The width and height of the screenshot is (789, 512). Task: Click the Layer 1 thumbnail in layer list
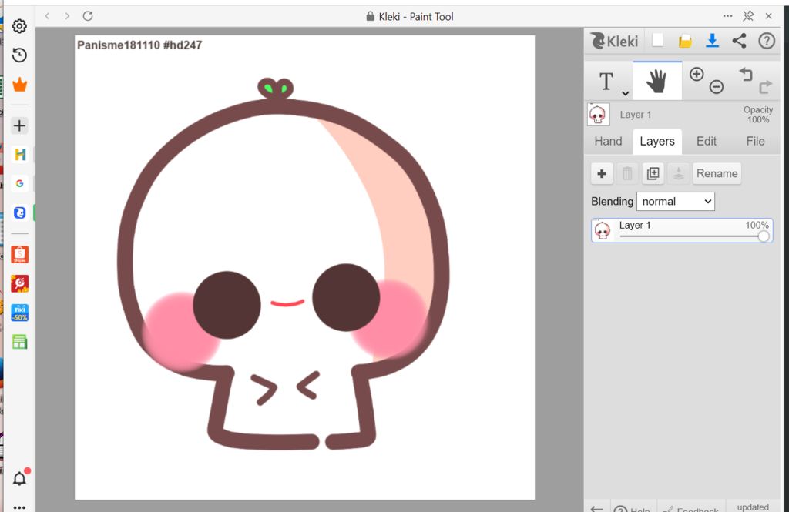pyautogui.click(x=603, y=230)
